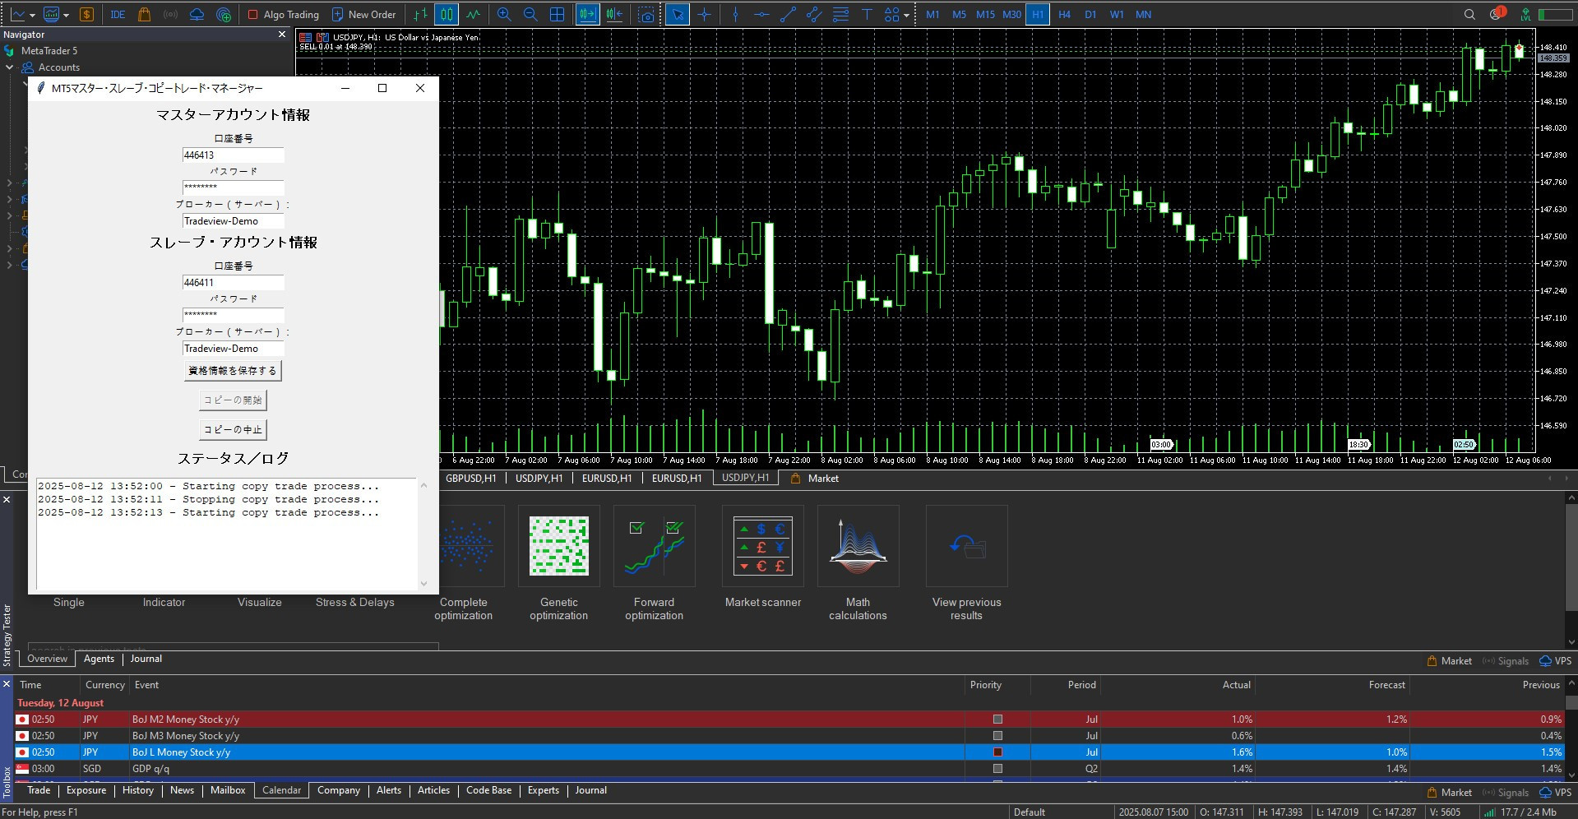Click the コピーの中止 button
The image size is (1578, 819).
tap(234, 429)
